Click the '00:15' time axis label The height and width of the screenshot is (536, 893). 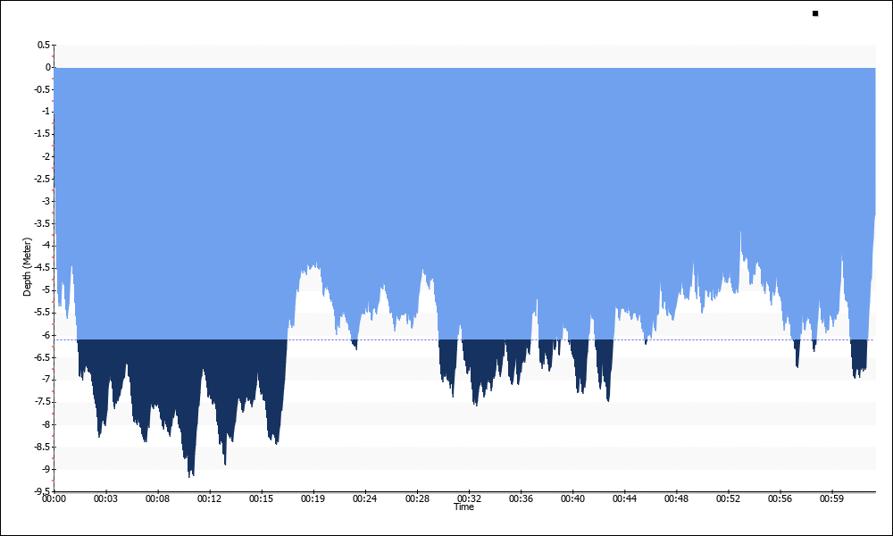coord(262,499)
